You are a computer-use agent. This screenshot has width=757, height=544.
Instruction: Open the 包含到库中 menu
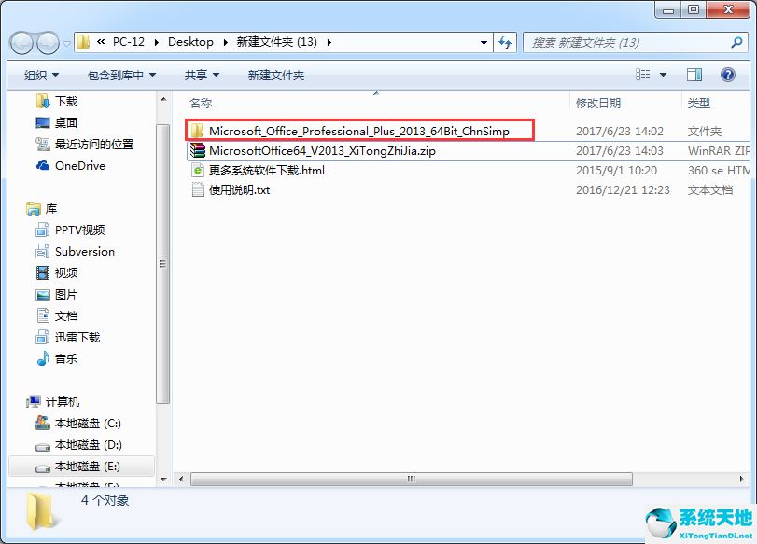tap(121, 76)
